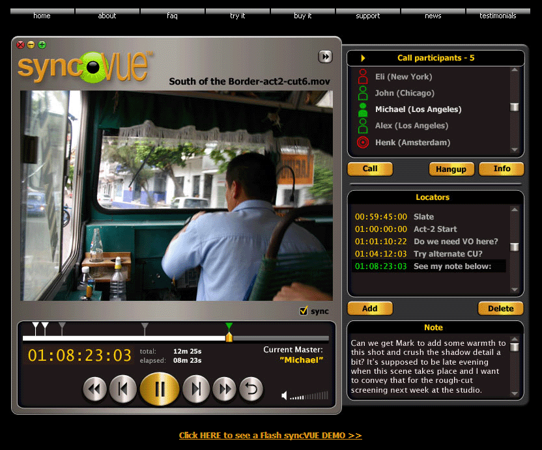Viewport: 542px width, 450px height.
Task: Click the Hangup button
Action: click(x=451, y=169)
